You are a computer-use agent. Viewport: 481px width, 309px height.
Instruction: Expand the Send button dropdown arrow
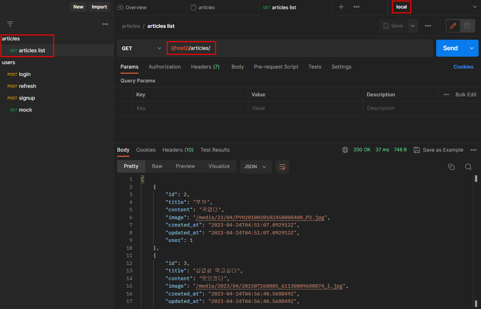click(472, 48)
